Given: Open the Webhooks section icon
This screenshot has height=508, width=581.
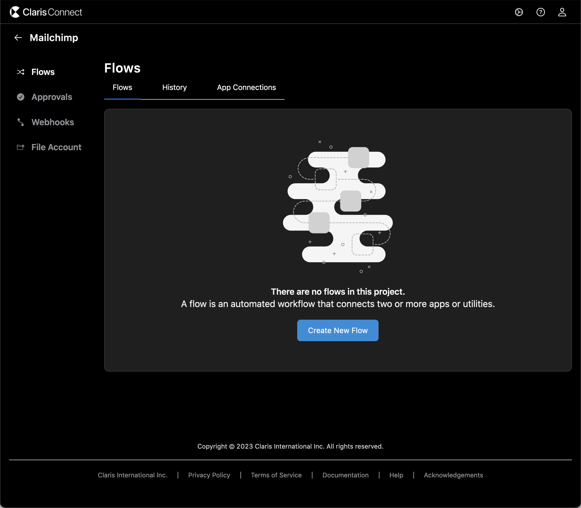Looking at the screenshot, I should coord(20,122).
